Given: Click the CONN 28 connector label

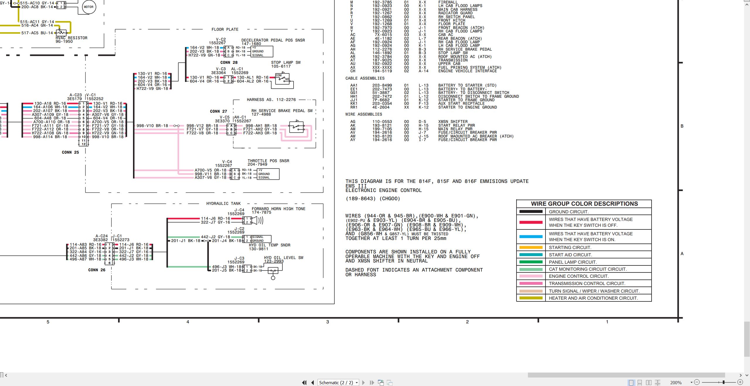Looking at the screenshot, I should 229,62.
